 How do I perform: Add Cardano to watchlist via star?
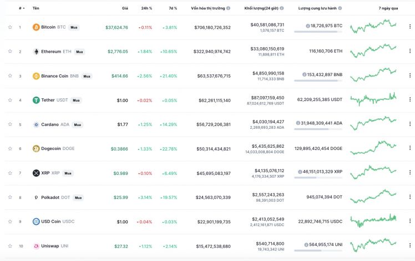[x=10, y=124]
